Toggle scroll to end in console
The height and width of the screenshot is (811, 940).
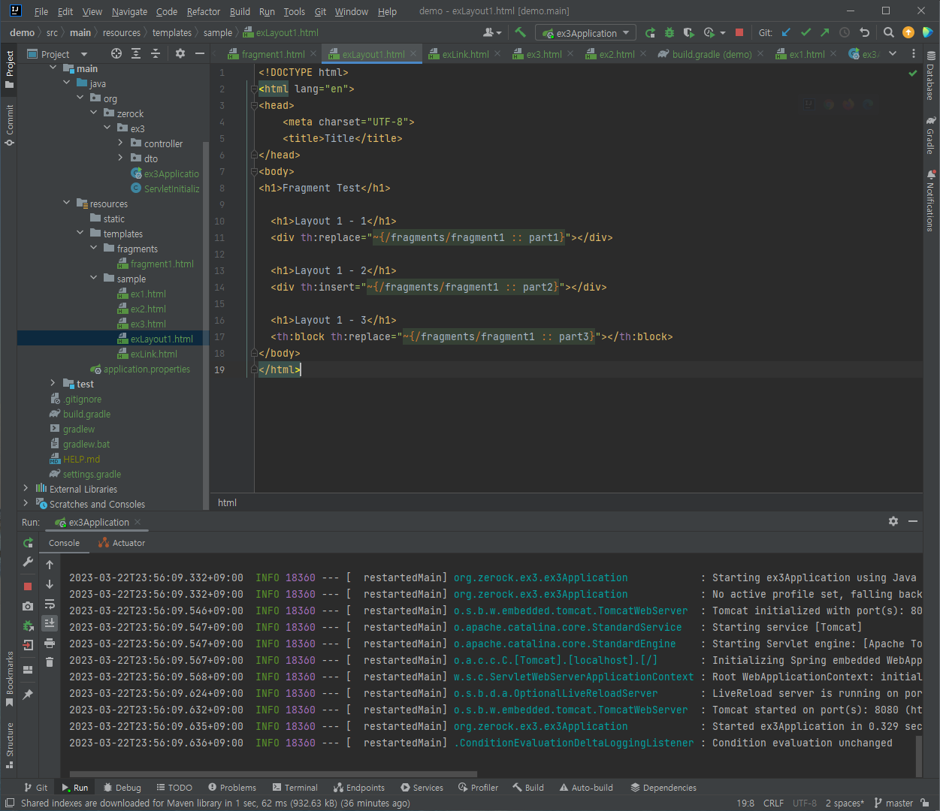[x=50, y=623]
